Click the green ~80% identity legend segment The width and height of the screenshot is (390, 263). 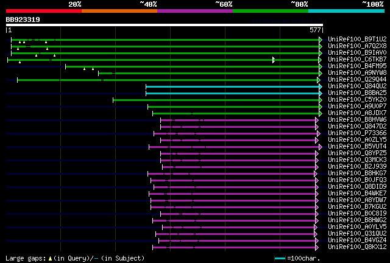click(x=271, y=11)
